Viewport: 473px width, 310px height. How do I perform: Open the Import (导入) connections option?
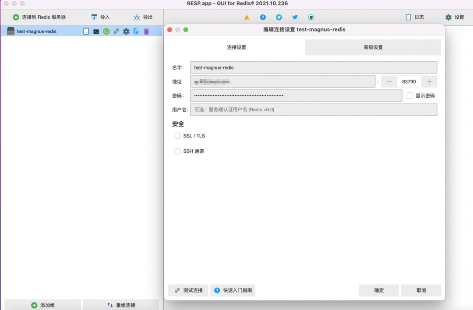100,17
